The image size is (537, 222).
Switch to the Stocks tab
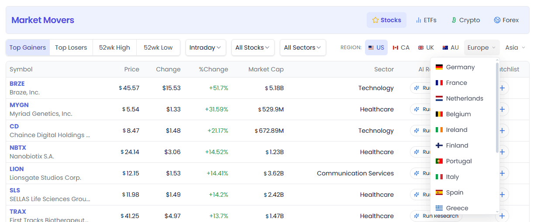(x=386, y=20)
